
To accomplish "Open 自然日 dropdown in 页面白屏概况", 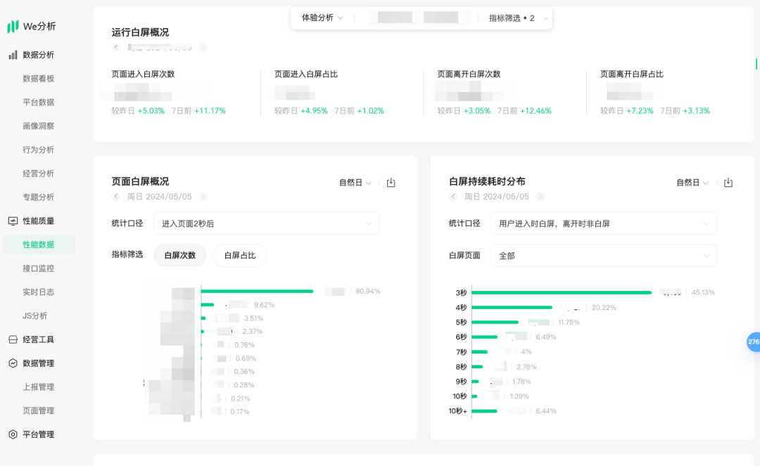I will click(x=355, y=183).
